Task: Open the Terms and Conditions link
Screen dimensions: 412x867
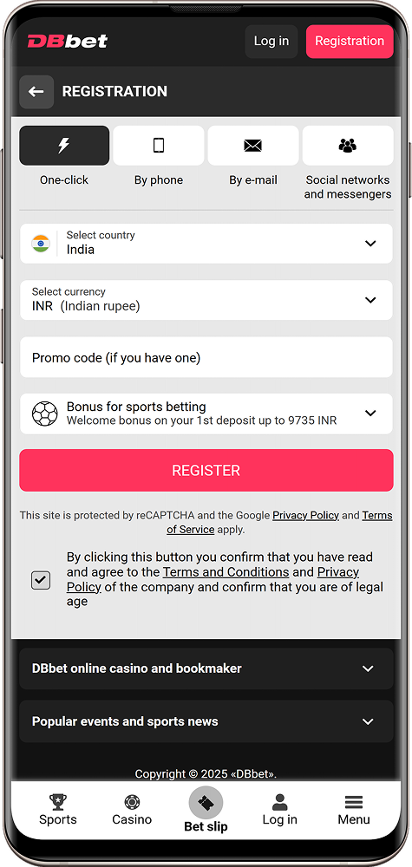Action: pos(226,571)
